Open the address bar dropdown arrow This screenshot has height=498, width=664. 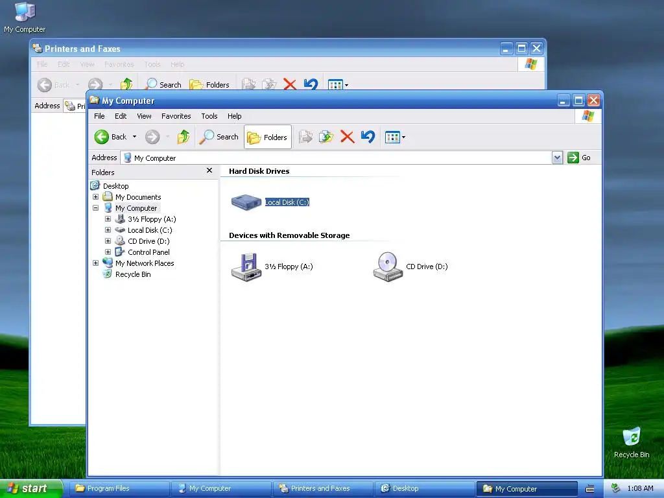[x=557, y=158]
